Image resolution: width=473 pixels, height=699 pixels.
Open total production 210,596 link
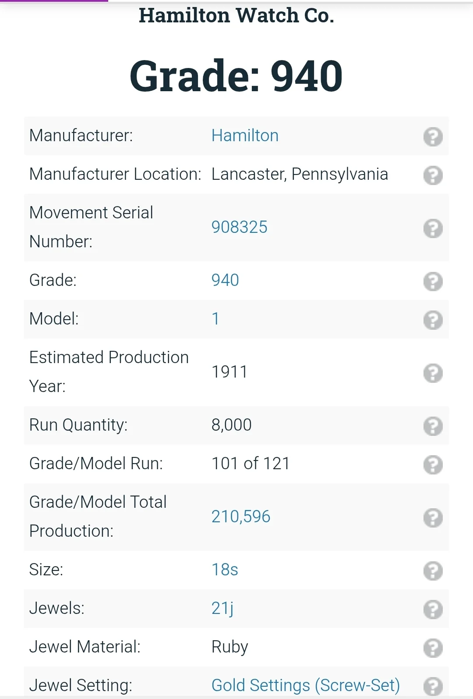[x=240, y=517]
